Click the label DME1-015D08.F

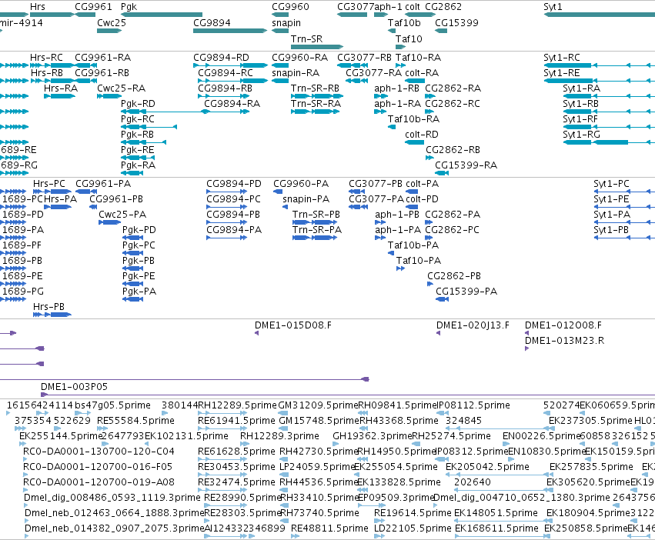(x=293, y=325)
